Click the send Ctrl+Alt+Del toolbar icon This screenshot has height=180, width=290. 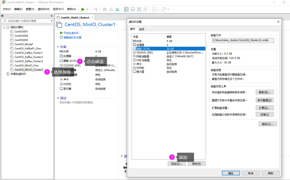pyautogui.click(x=96, y=9)
